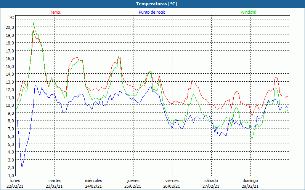Click the 2,0 value on the y-axis
The height and width of the screenshot is (190, 305).
(x=11, y=168)
